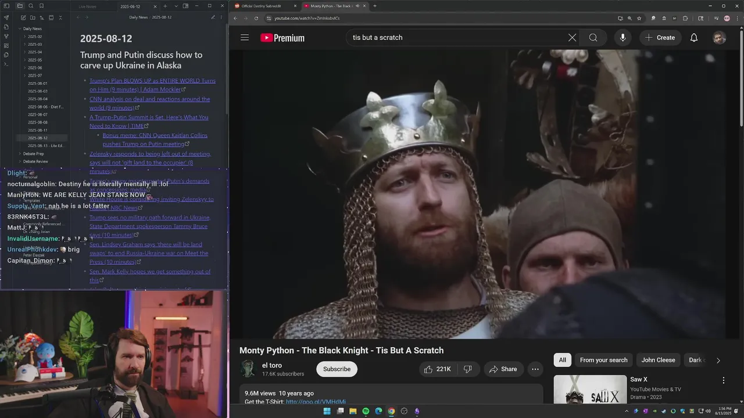Image resolution: width=744 pixels, height=418 pixels.
Task: Open Obsidian file explorer folder tab
Action: [x=20, y=6]
